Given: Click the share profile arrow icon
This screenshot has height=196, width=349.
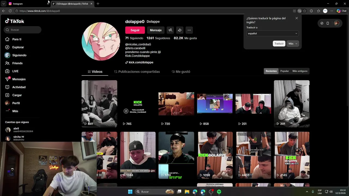Looking at the screenshot, I should tap(180, 30).
